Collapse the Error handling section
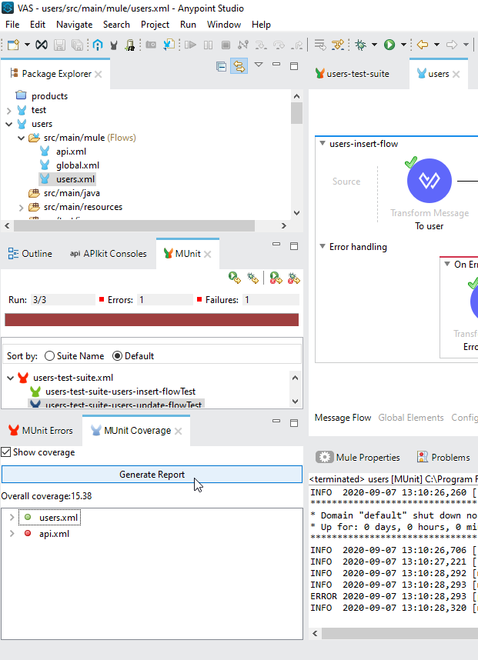 pyautogui.click(x=323, y=246)
